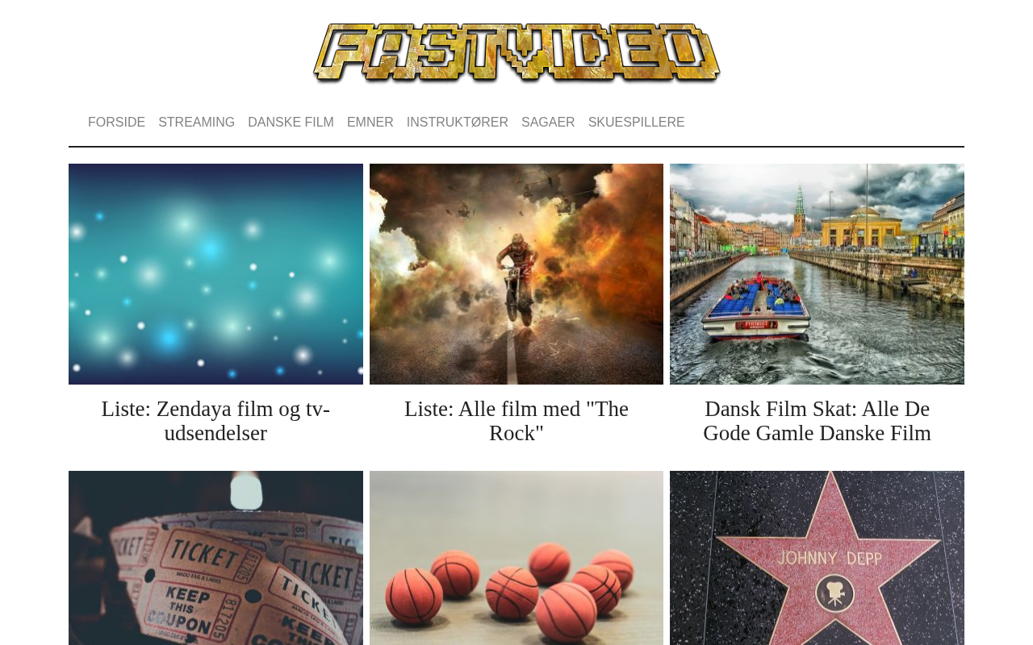Screen dimensions: 1033x645
Task: Open the INSTRUKTØRER page
Action: [458, 123]
